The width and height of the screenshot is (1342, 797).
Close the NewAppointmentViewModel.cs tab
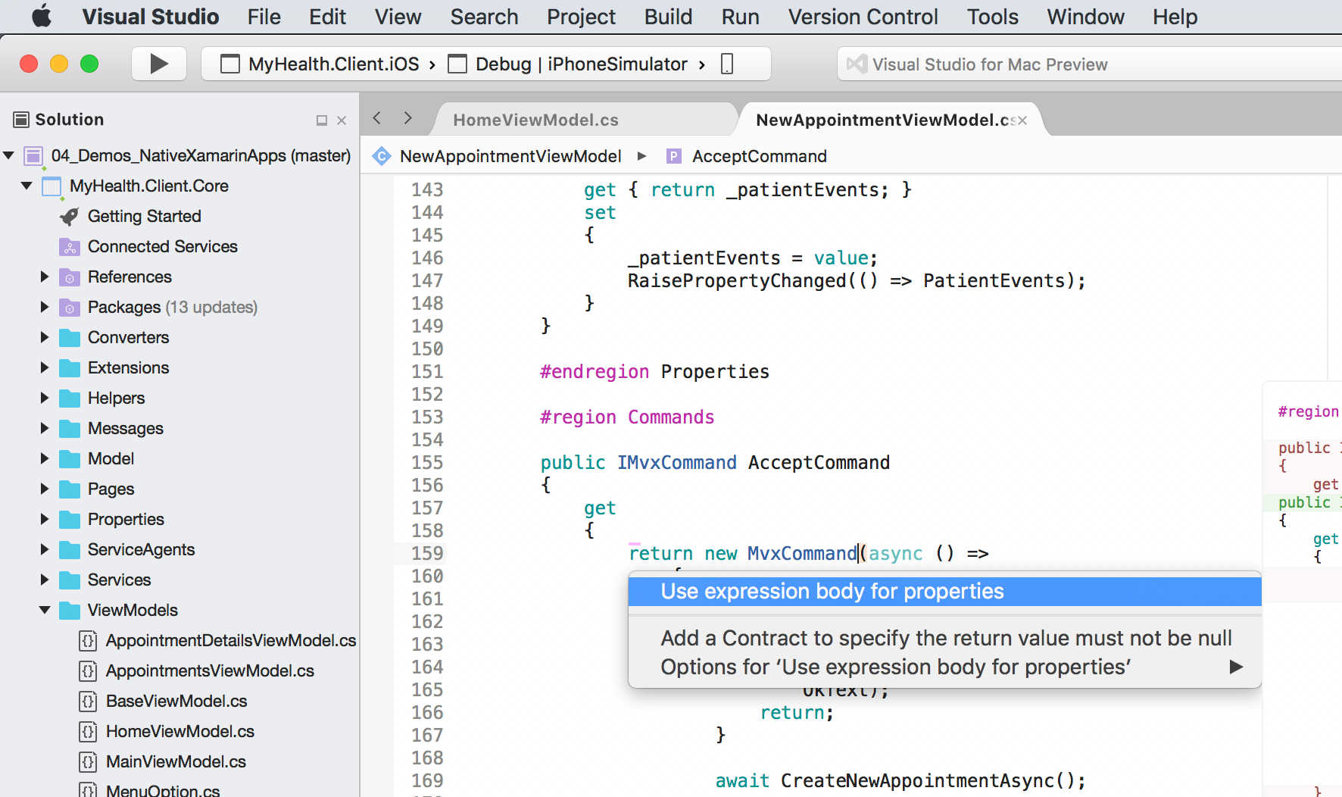[x=1022, y=120]
